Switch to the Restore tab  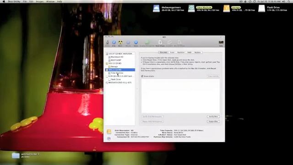197,52
